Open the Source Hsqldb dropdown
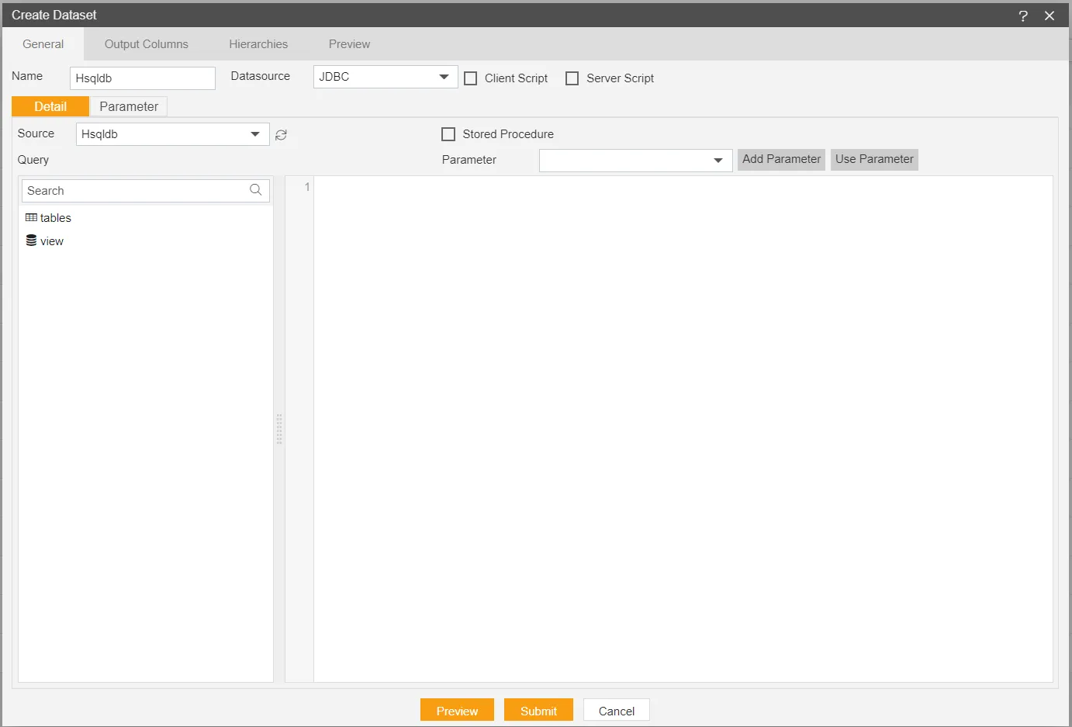The width and height of the screenshot is (1072, 727). [172, 134]
